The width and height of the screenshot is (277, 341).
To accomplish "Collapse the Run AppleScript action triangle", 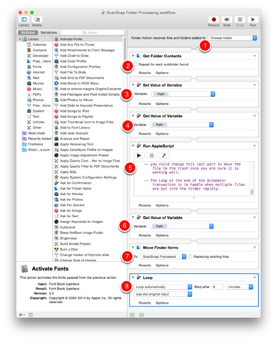I will (133, 146).
